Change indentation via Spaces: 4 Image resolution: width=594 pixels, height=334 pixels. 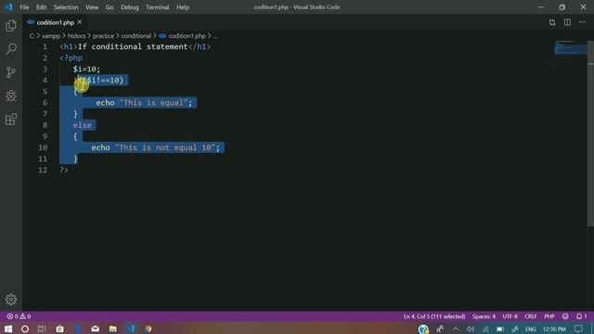click(484, 316)
